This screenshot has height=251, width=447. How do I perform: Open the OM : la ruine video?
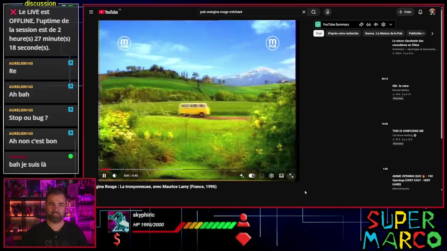(400, 86)
